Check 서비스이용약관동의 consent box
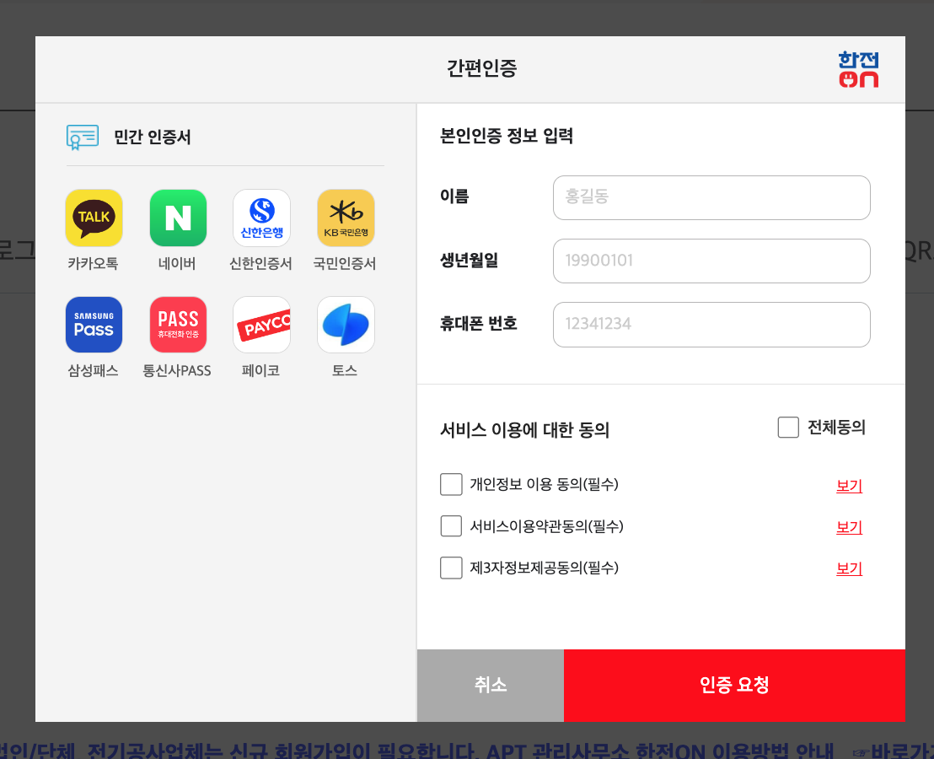934x759 pixels. (x=451, y=525)
